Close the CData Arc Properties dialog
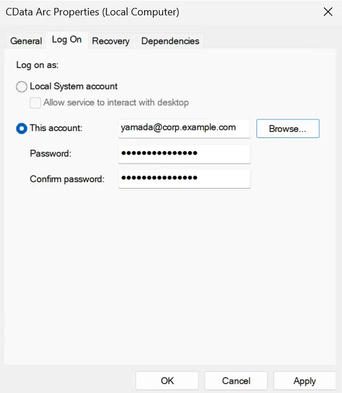 (328, 12)
